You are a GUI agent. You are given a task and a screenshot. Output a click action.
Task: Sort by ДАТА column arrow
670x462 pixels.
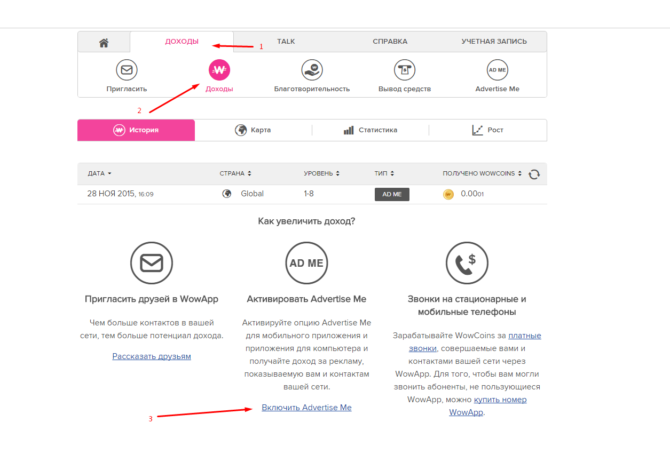[109, 174]
